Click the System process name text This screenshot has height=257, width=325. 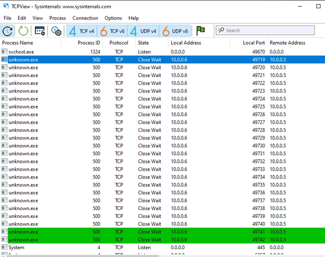(x=16, y=248)
